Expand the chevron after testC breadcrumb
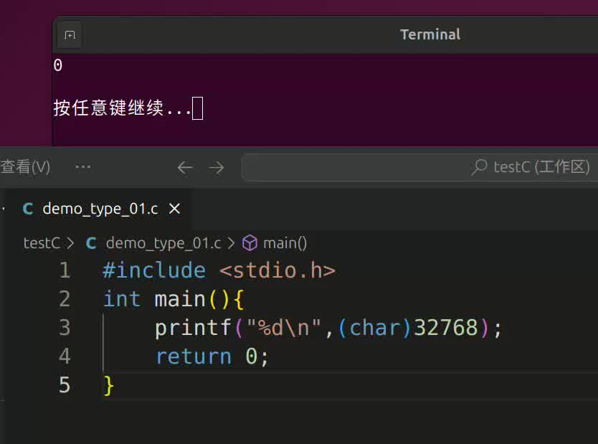Viewport: 598px width, 444px height. point(70,243)
